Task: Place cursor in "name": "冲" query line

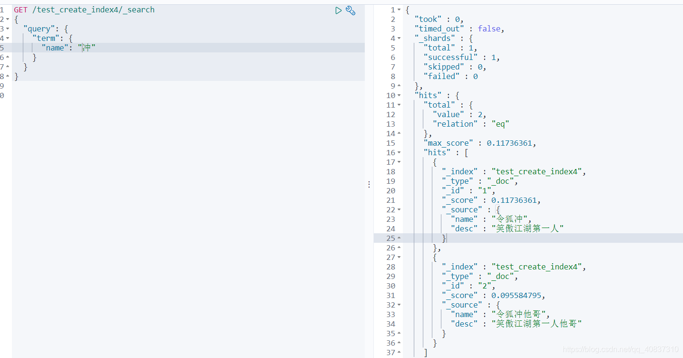Action: pos(68,48)
